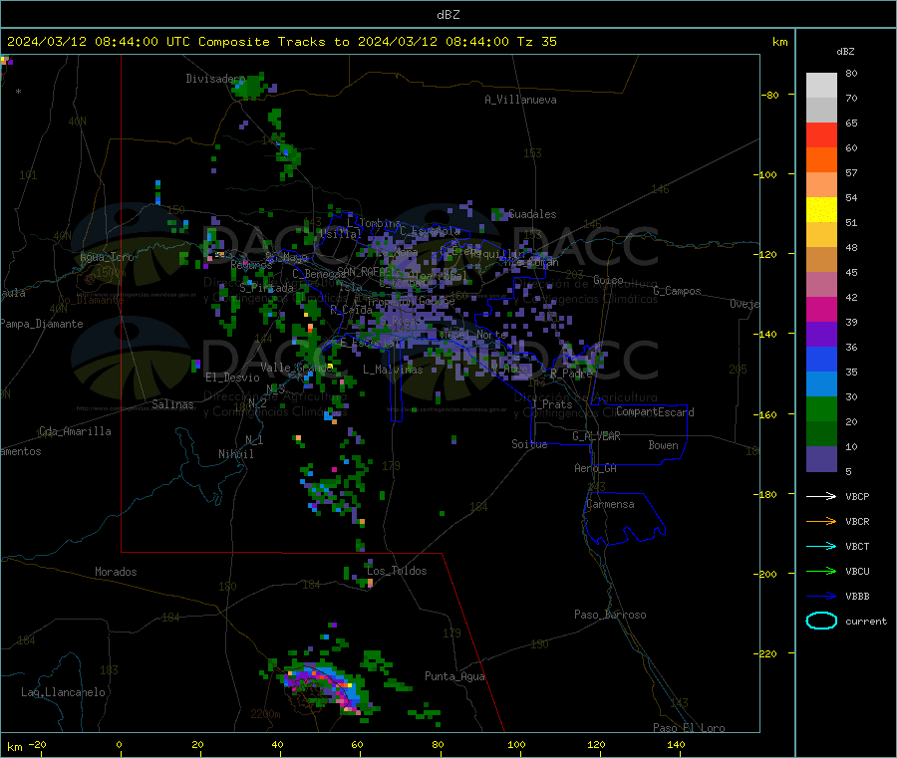This screenshot has height=758, width=897.
Task: Pick the royal blue 35-36 dBZ swatch
Action: tap(821, 359)
